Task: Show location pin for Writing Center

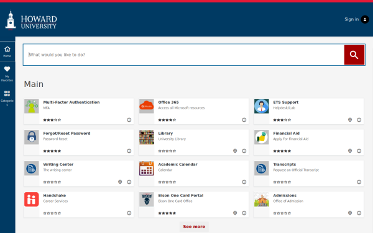Action: pos(120,182)
